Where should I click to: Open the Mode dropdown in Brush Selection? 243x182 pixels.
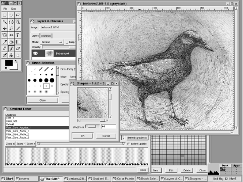point(73,77)
